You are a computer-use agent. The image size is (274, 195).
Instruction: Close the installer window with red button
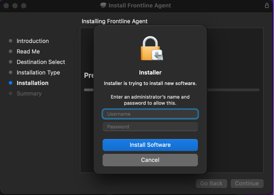pos(6,6)
